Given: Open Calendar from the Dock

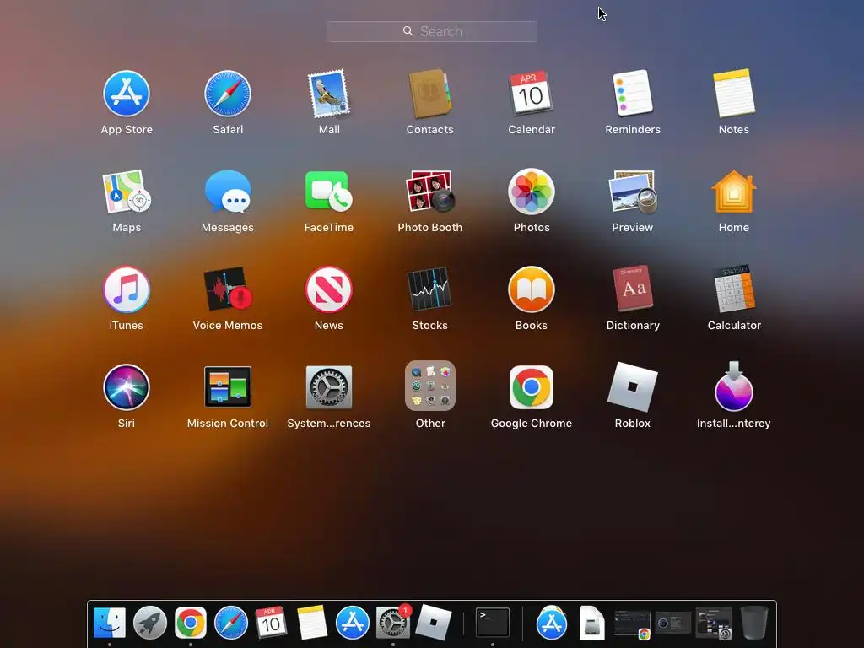Looking at the screenshot, I should pyautogui.click(x=271, y=623).
